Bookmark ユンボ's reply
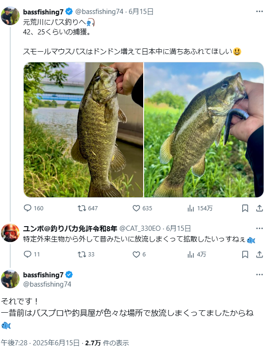The image size is (271, 349). [245, 255]
